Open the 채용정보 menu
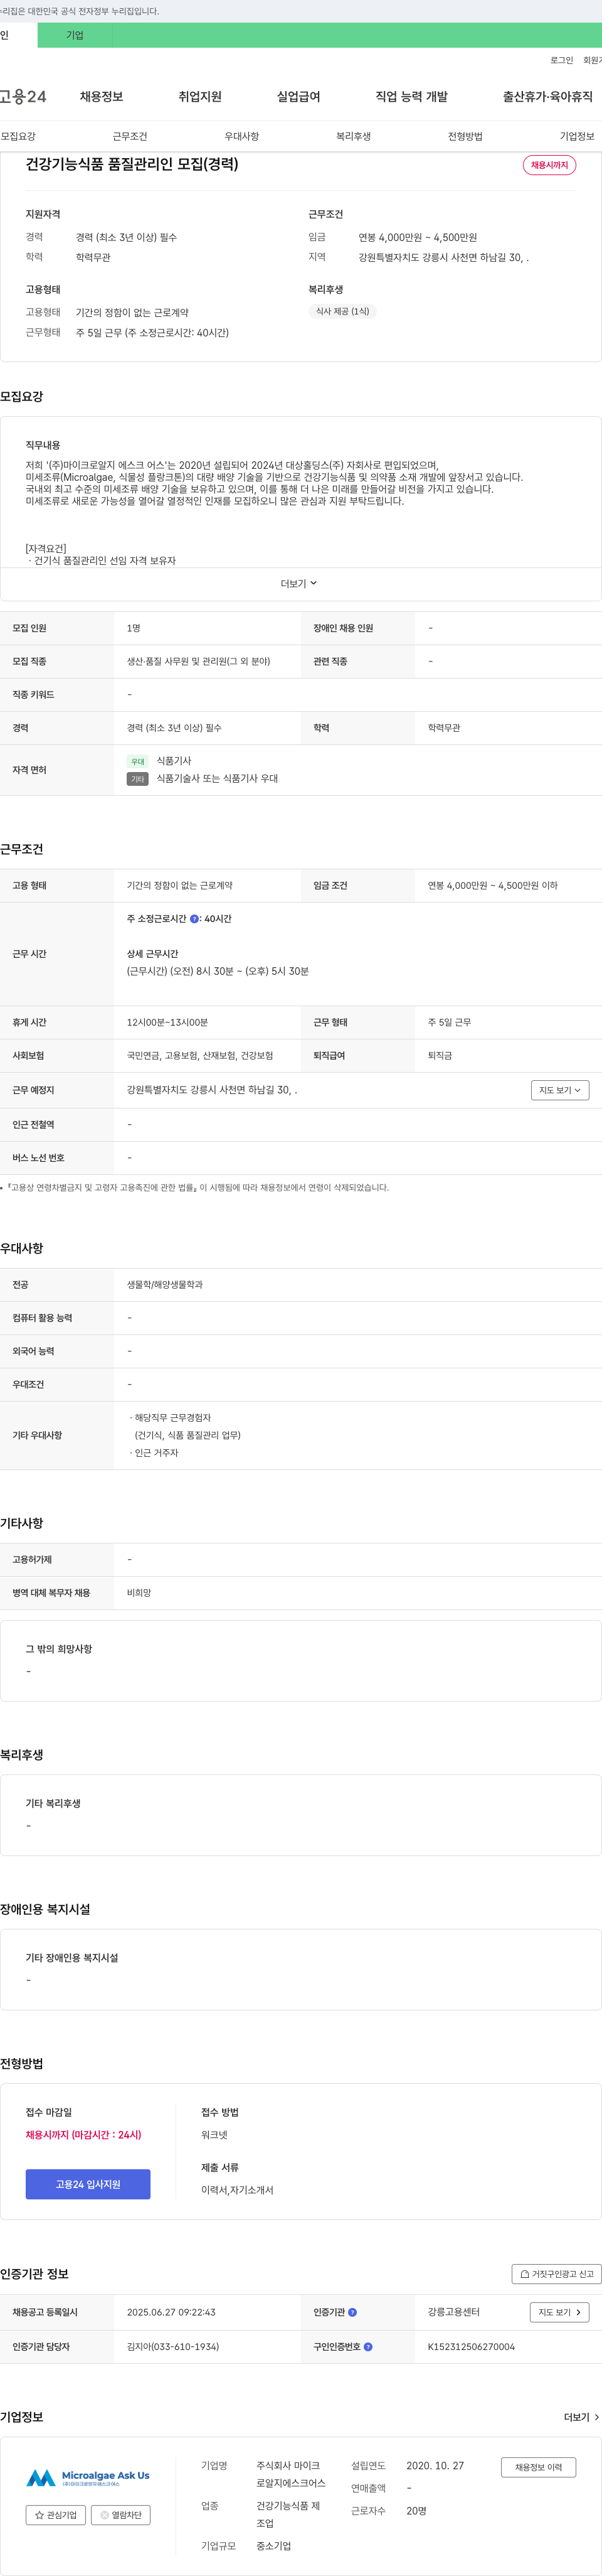The width and height of the screenshot is (602, 2576). click(x=101, y=97)
